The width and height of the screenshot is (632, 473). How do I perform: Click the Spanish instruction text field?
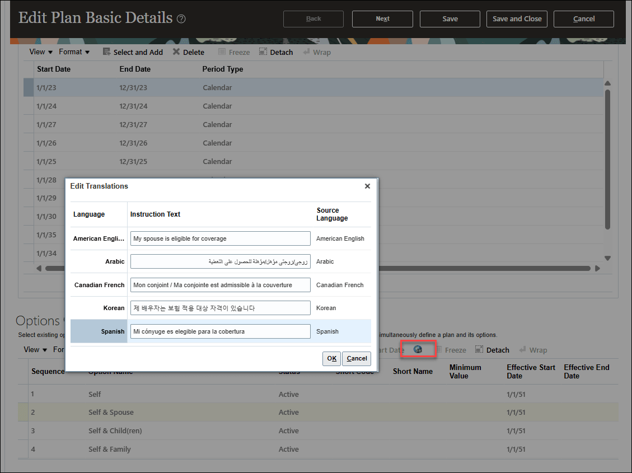point(220,331)
